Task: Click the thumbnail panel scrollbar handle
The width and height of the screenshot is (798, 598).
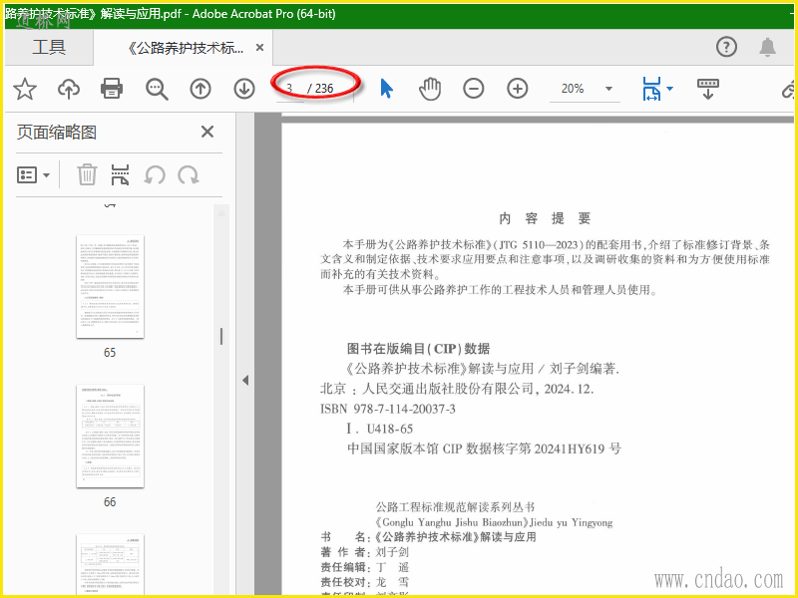Action: pos(221,336)
